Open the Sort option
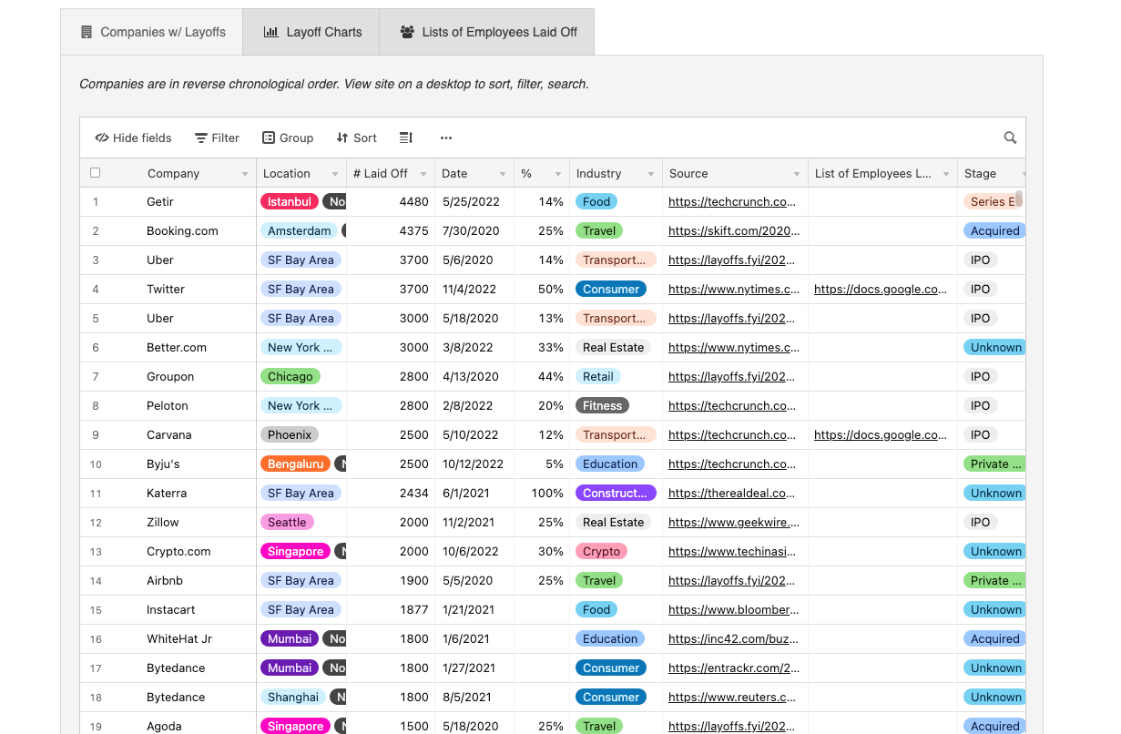Image resolution: width=1121 pixels, height=734 pixels. click(x=356, y=138)
